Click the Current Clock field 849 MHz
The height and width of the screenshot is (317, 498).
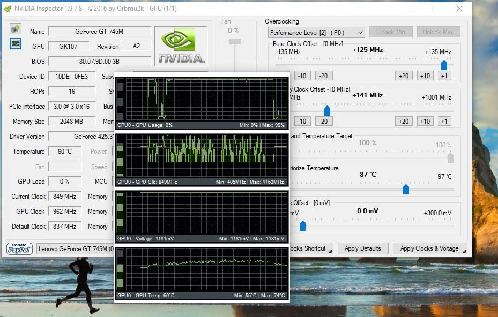(65, 197)
